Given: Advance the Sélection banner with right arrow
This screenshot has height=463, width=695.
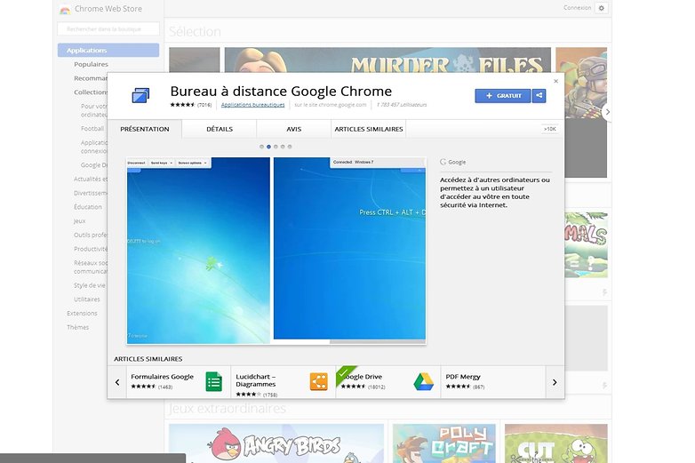Looking at the screenshot, I should click(607, 112).
